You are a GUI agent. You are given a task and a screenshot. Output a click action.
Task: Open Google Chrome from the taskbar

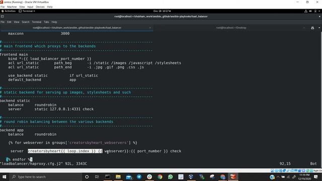(x=160, y=177)
